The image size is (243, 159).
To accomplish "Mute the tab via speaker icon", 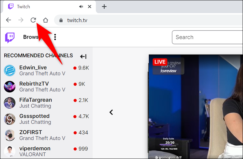I will [81, 7].
